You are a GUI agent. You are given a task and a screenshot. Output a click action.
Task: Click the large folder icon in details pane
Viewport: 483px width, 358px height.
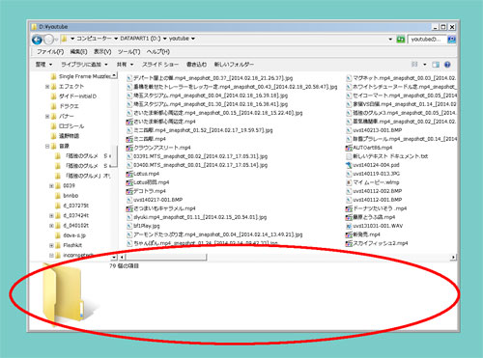pos(64,295)
